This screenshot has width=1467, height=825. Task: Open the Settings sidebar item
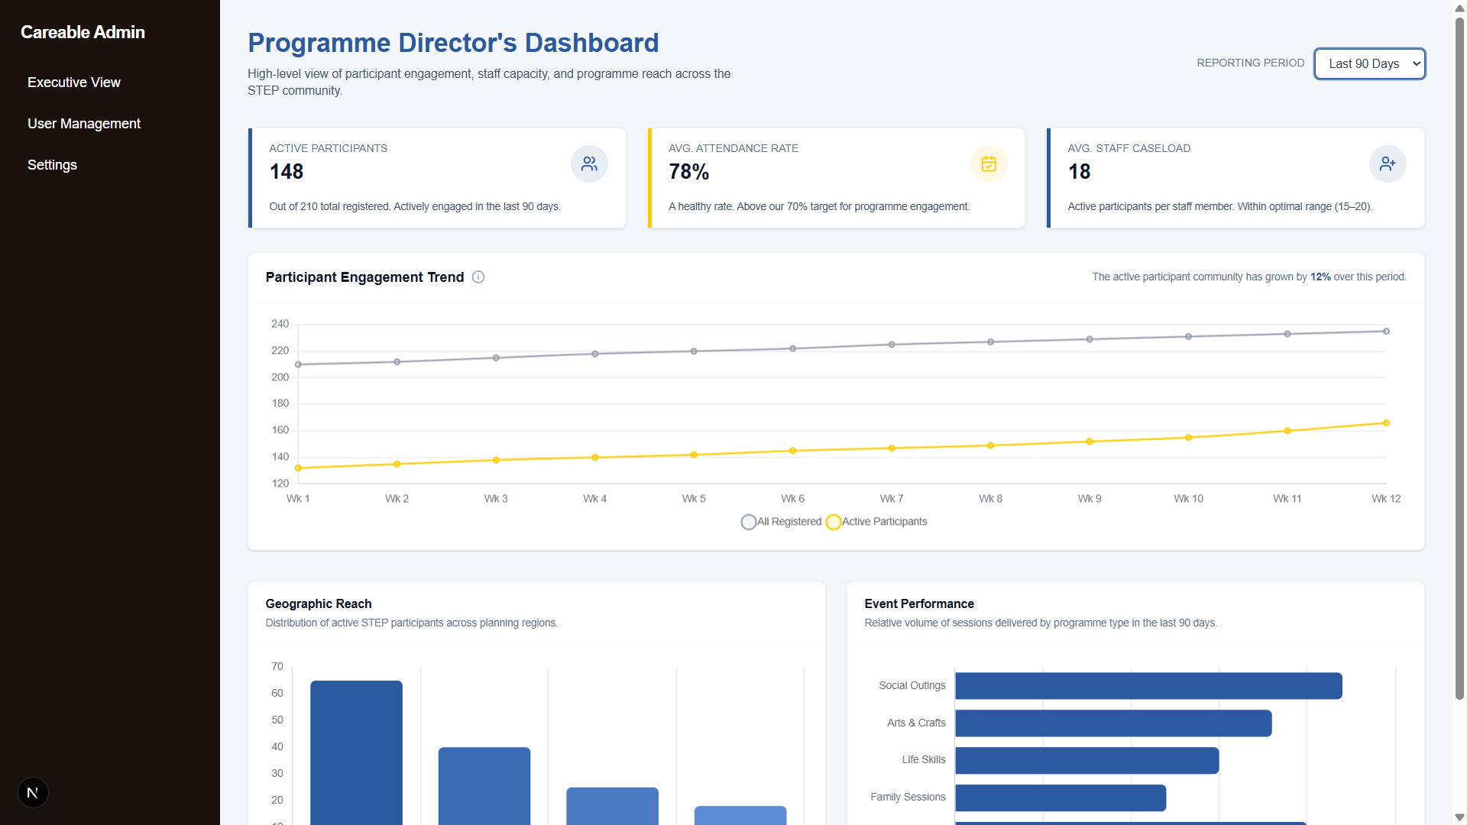52,165
